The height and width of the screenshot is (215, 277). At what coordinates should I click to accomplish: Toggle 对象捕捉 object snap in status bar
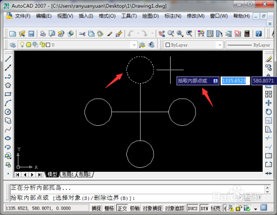click(152, 208)
